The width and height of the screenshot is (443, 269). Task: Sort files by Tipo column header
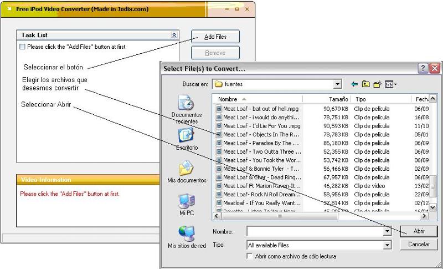[381, 99]
